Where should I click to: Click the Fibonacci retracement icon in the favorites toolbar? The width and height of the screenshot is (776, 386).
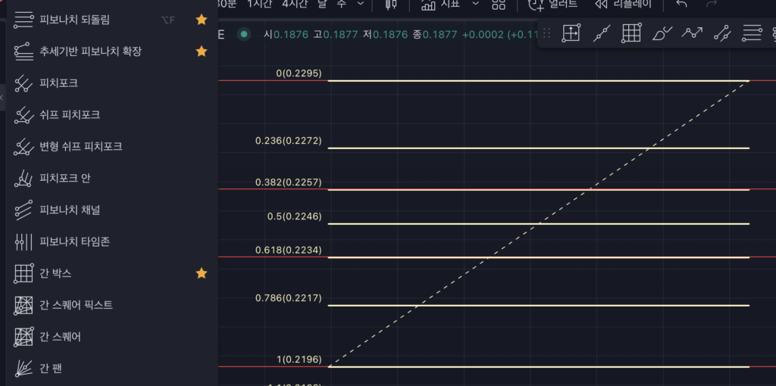[x=752, y=33]
